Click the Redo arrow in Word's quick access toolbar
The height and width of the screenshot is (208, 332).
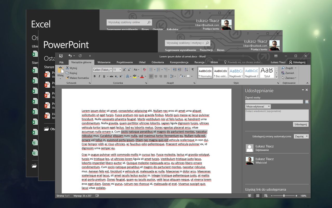(80, 56)
